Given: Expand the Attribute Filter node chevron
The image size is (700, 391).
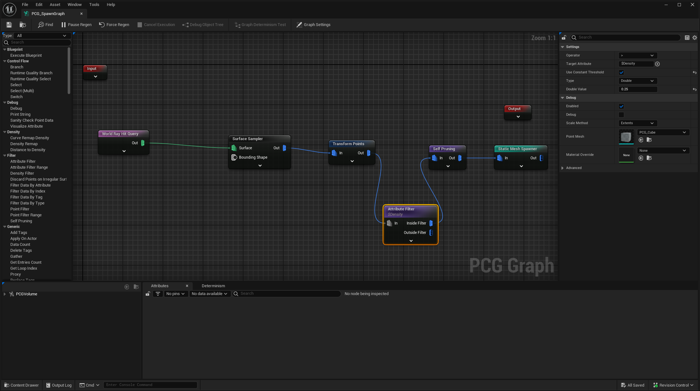Looking at the screenshot, I should tap(410, 240).
